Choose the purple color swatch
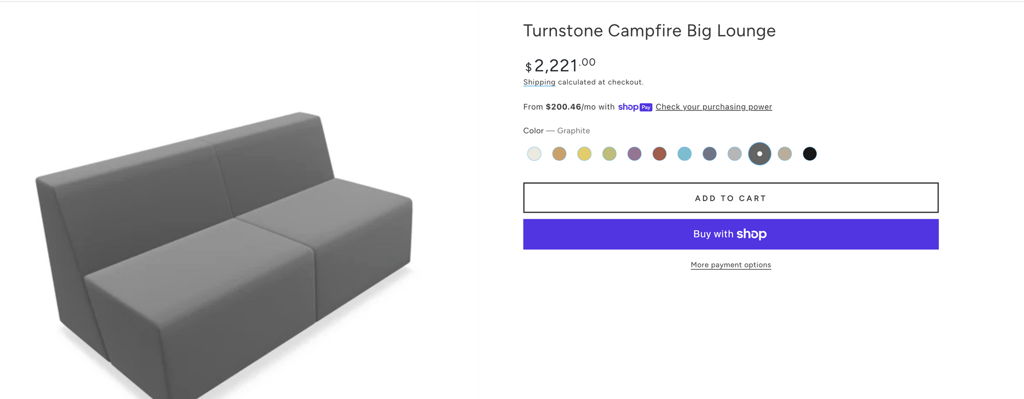The width and height of the screenshot is (1024, 399). (x=634, y=154)
